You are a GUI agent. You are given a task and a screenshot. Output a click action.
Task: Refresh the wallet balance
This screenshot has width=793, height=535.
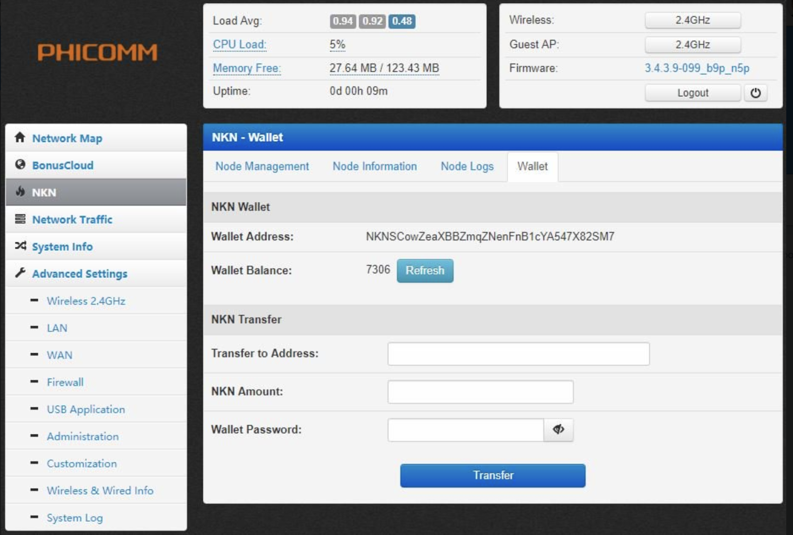(x=425, y=271)
